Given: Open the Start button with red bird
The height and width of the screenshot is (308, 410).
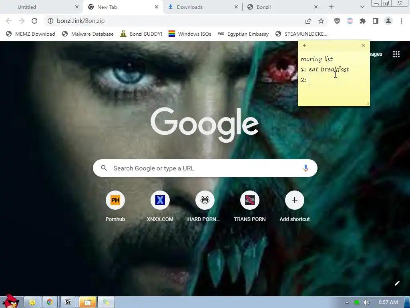Looking at the screenshot, I should (10, 301).
